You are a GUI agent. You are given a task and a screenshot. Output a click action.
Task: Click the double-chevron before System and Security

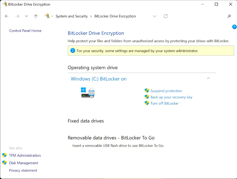pyautogui.click(x=52, y=16)
